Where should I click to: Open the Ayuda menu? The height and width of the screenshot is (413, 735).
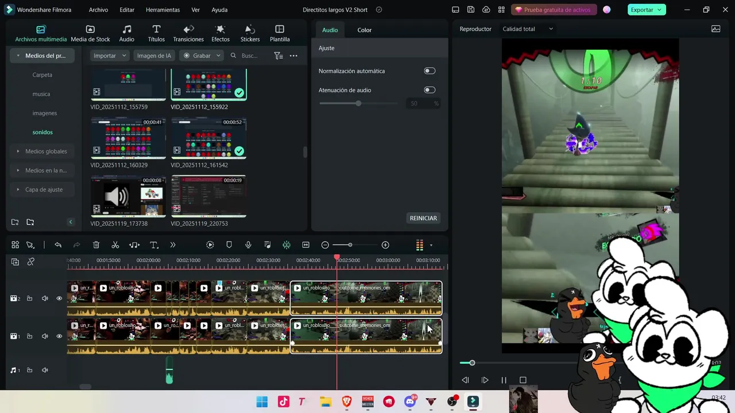[219, 10]
